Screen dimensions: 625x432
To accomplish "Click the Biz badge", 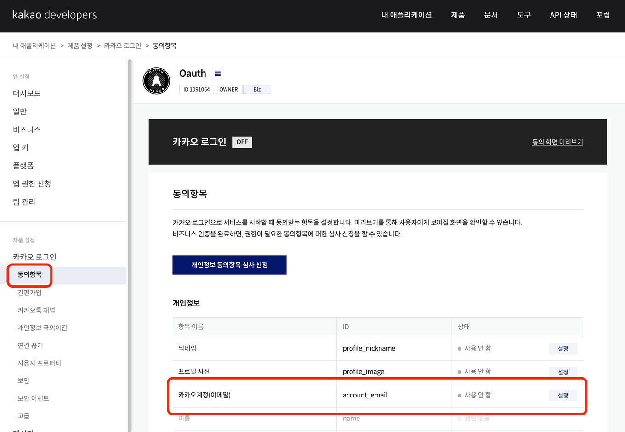I will pyautogui.click(x=257, y=89).
